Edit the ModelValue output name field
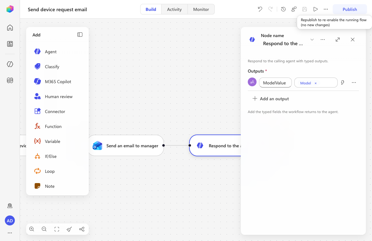The image size is (372, 241). [275, 83]
